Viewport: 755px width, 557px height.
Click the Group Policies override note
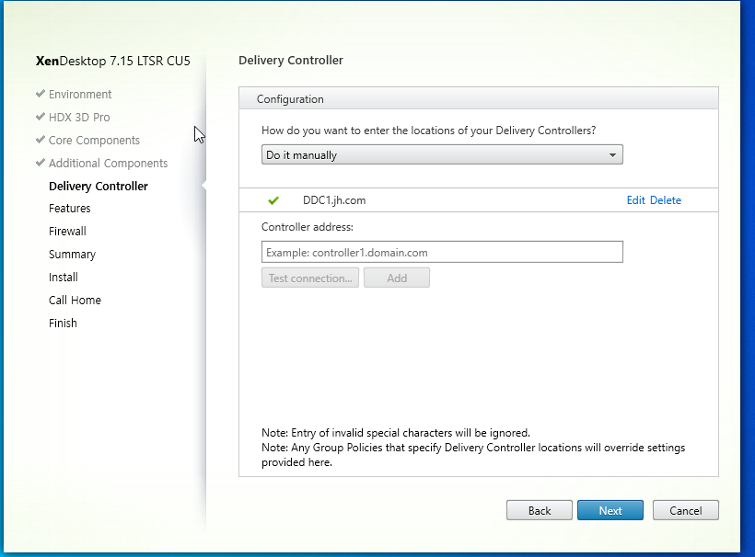pos(473,455)
